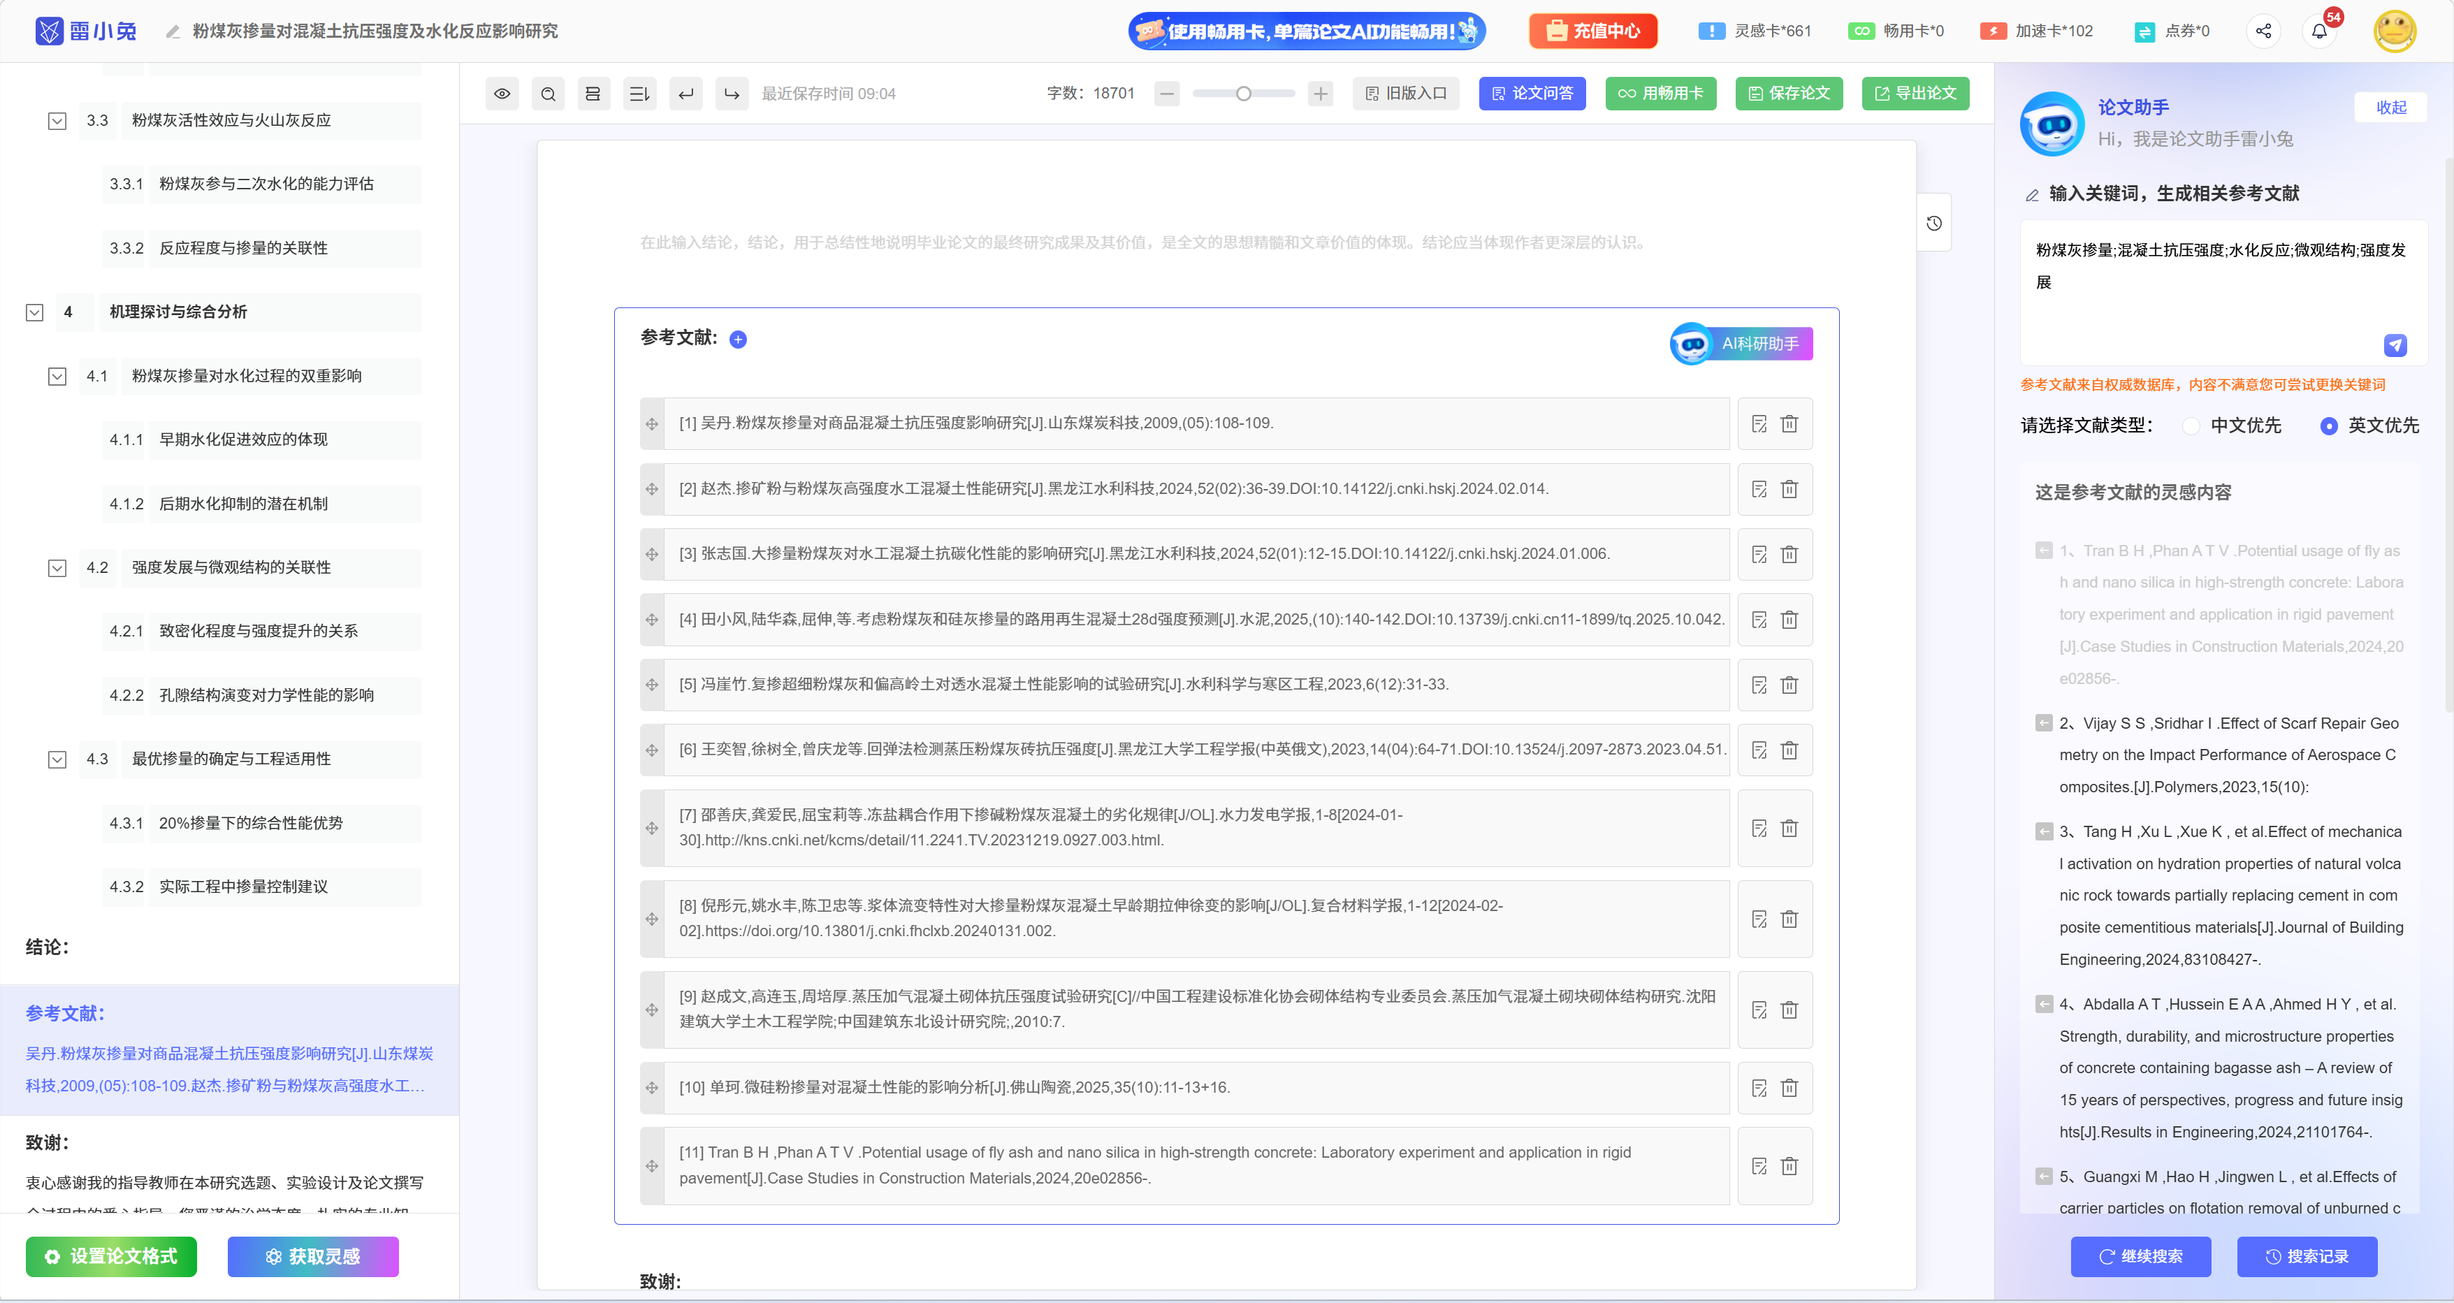
Task: Collapse section 4.2 强度发展与微观结构的关联性
Action: [x=57, y=568]
